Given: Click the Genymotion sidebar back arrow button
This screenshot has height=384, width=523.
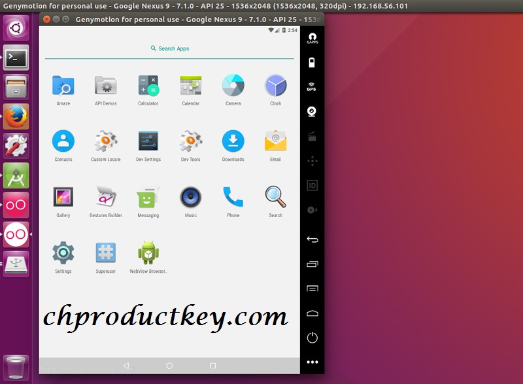Looking at the screenshot, I should pyautogui.click(x=312, y=239).
